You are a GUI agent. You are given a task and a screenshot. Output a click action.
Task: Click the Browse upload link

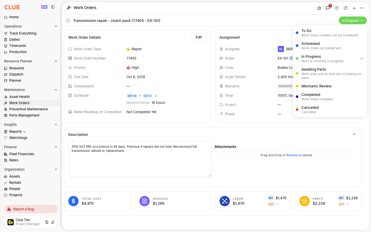click(x=292, y=155)
